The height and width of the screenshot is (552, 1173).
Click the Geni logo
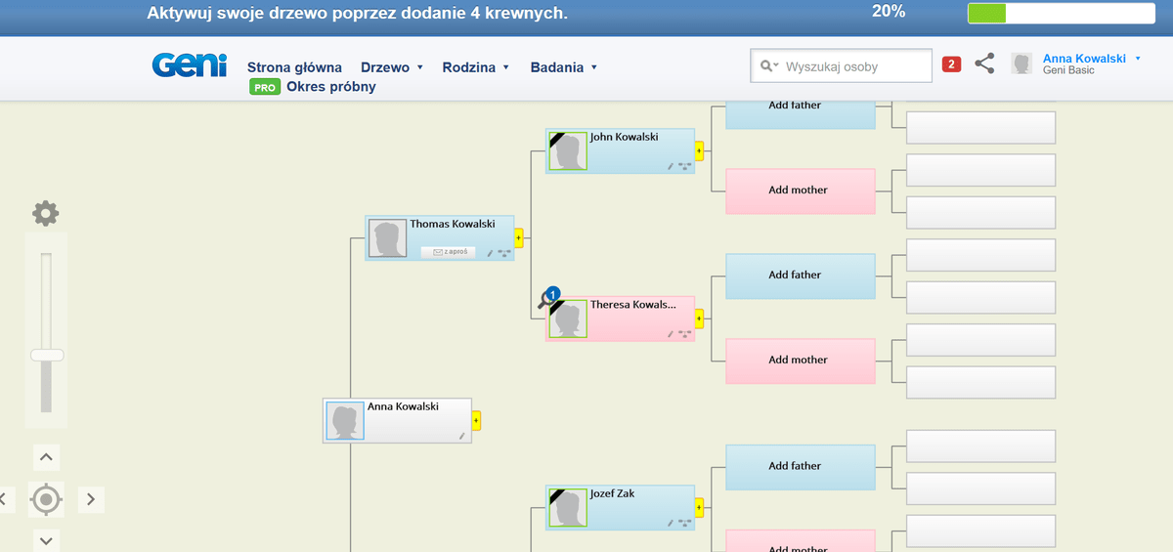point(189,65)
